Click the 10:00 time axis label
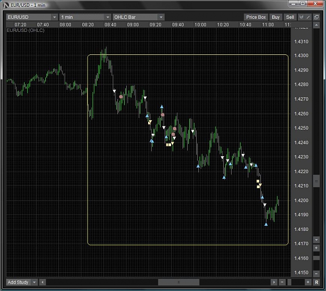 pos(200,25)
